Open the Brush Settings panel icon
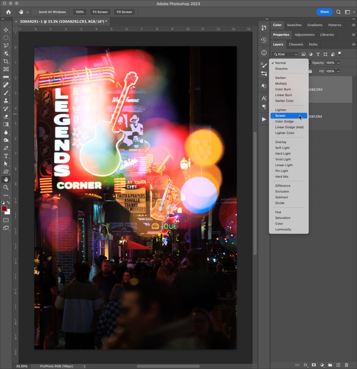The image size is (357, 369). pos(264,65)
